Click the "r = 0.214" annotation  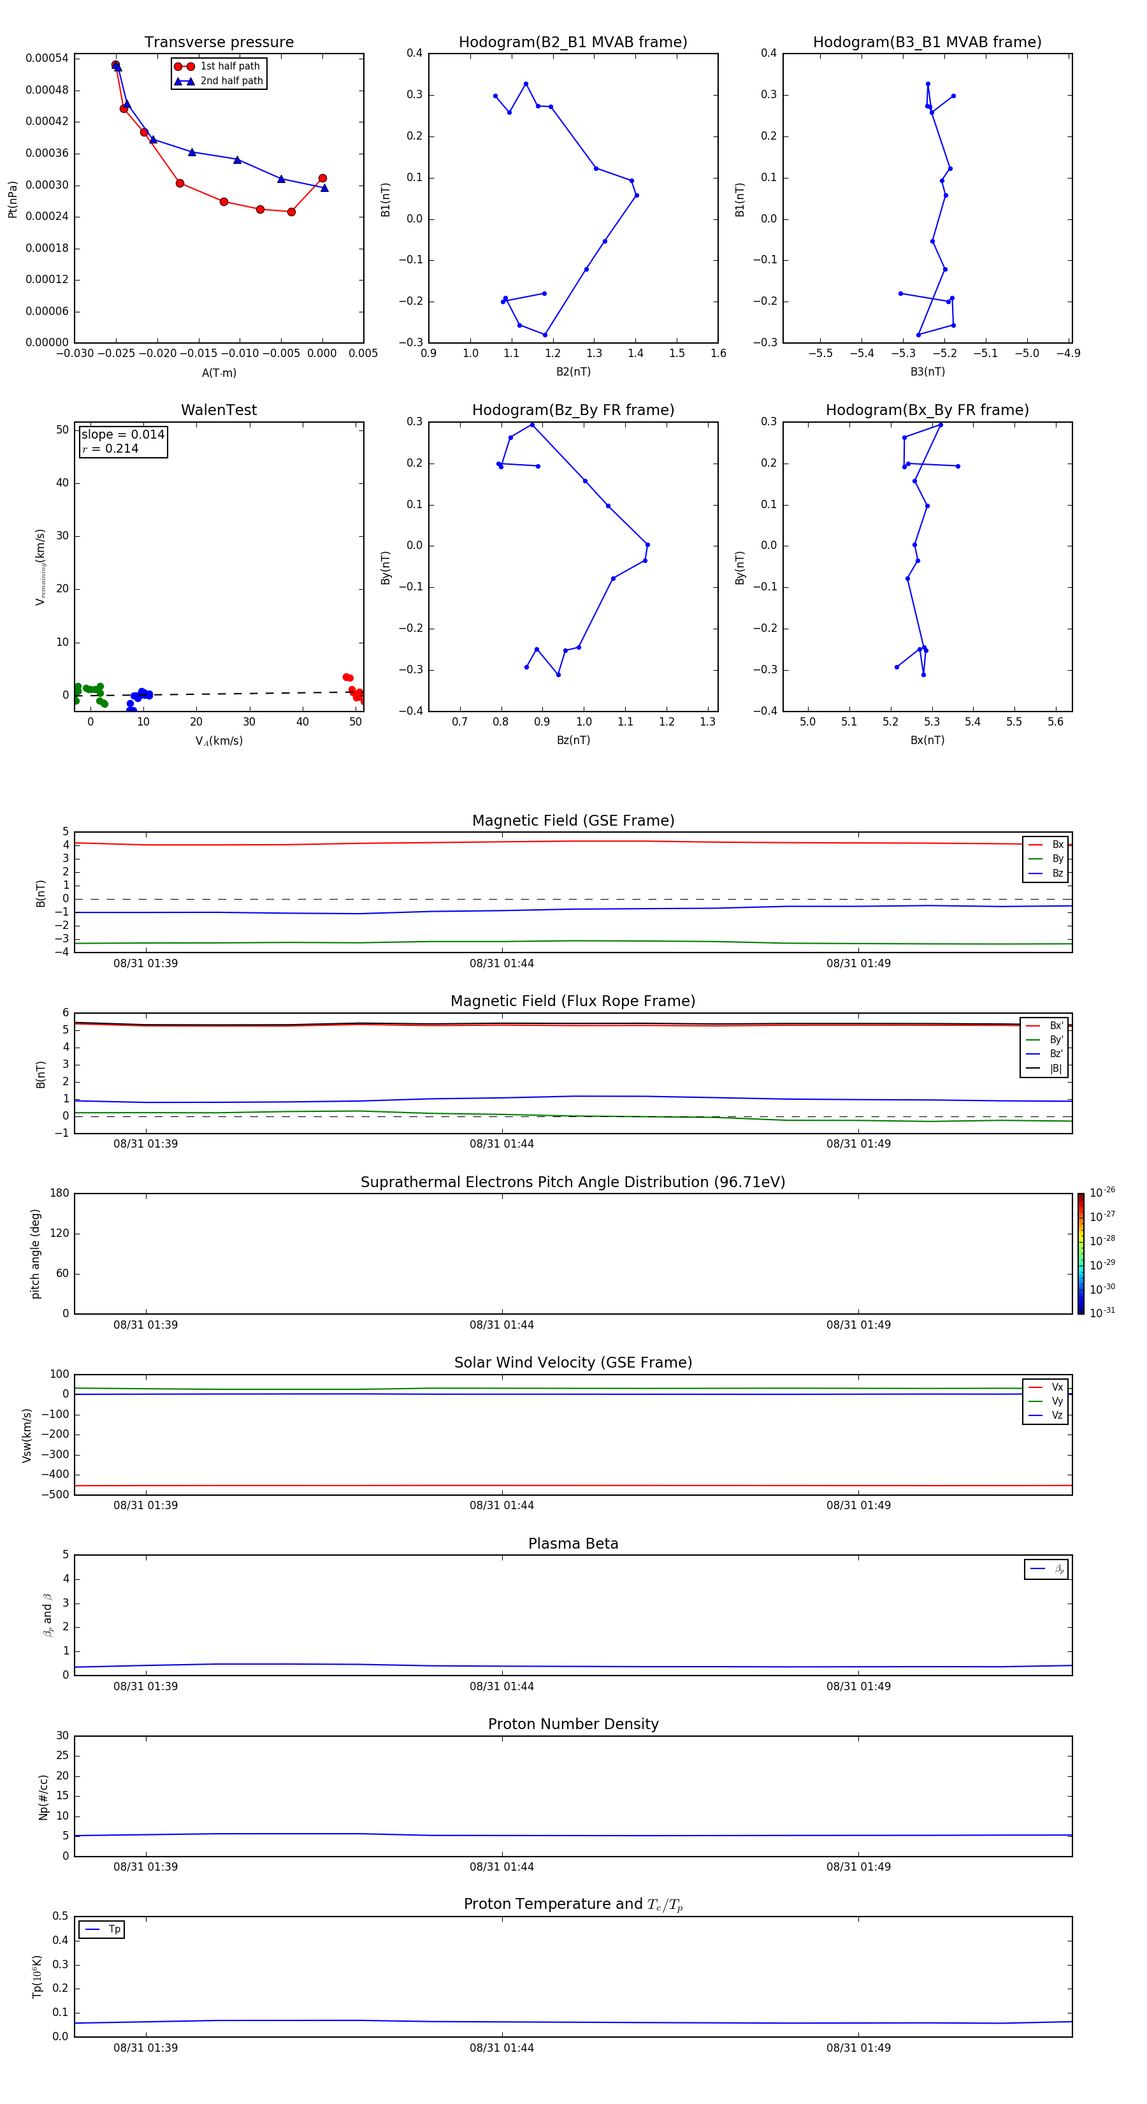click(x=110, y=448)
